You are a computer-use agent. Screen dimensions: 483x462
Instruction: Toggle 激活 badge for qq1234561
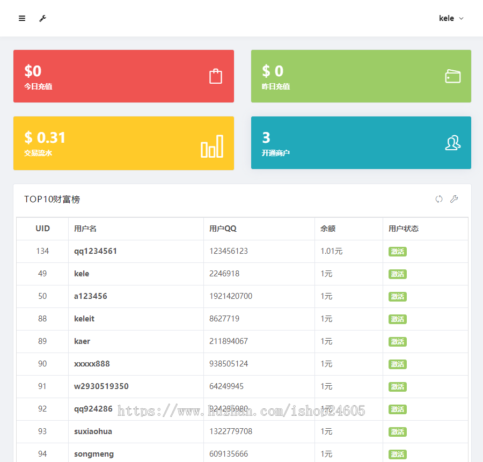click(x=397, y=251)
